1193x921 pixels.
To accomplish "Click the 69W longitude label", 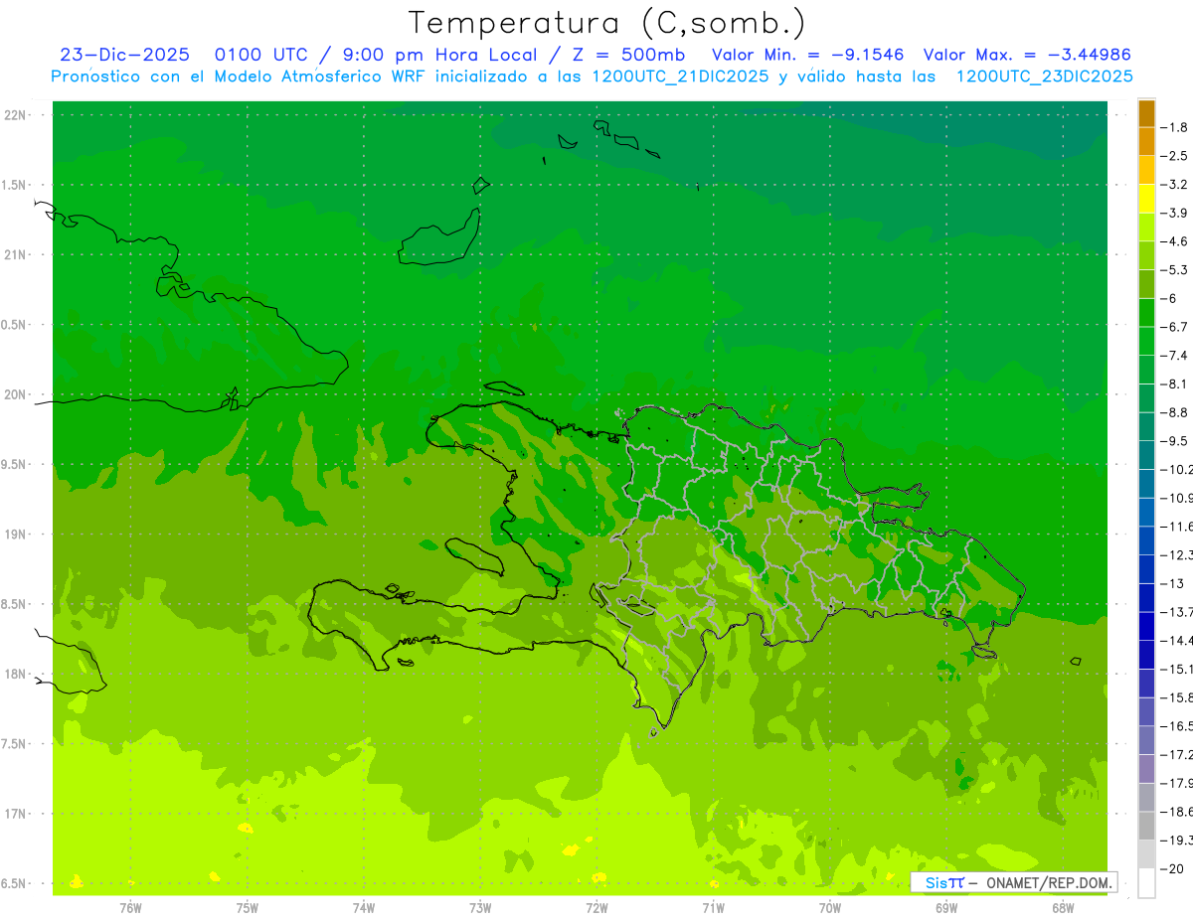I will [946, 907].
